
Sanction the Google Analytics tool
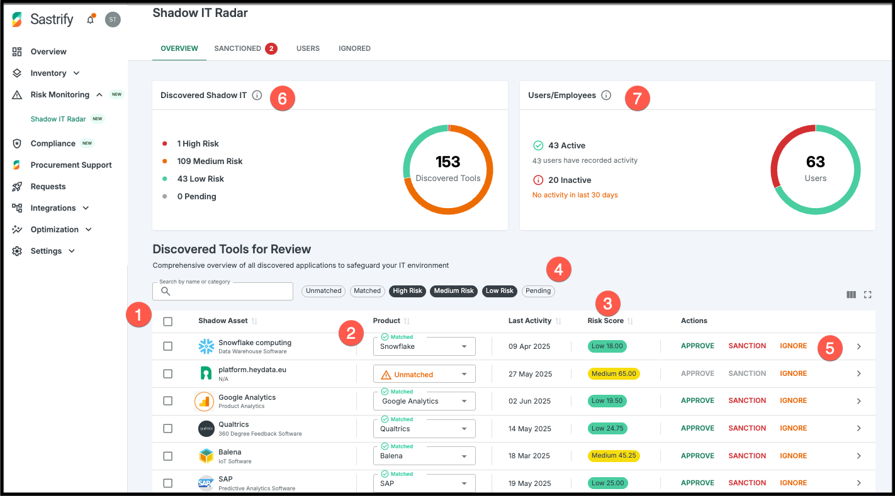[x=747, y=400]
